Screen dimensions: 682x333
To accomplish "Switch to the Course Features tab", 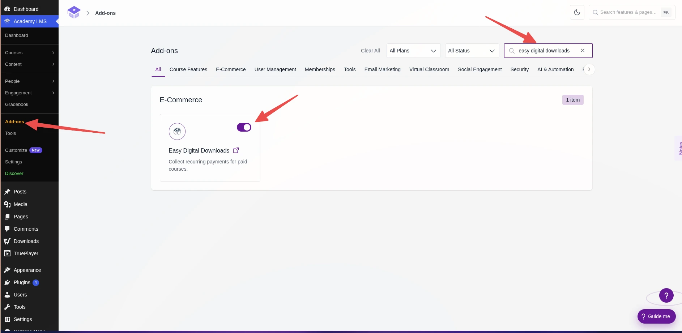I will (x=188, y=69).
